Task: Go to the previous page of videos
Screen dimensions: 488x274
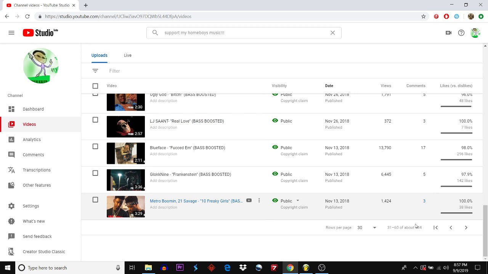Action: pos(451,228)
